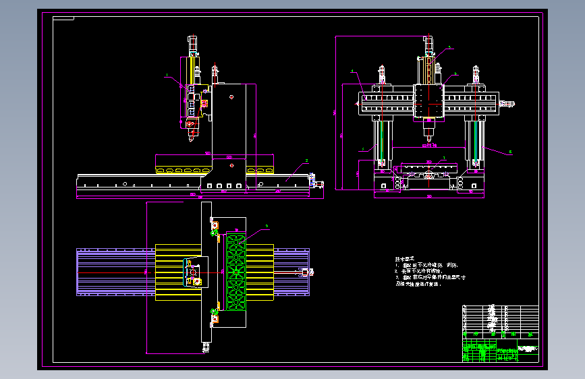Viewport: 585px width, 379px height.
Task: Click part balloon number 4 in the front view
Action: (352, 71)
